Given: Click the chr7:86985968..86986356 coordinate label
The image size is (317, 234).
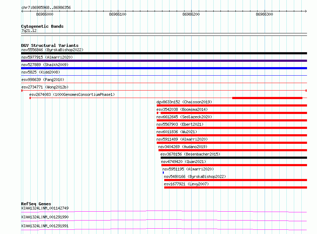Looking at the screenshot, I should coord(46,8).
